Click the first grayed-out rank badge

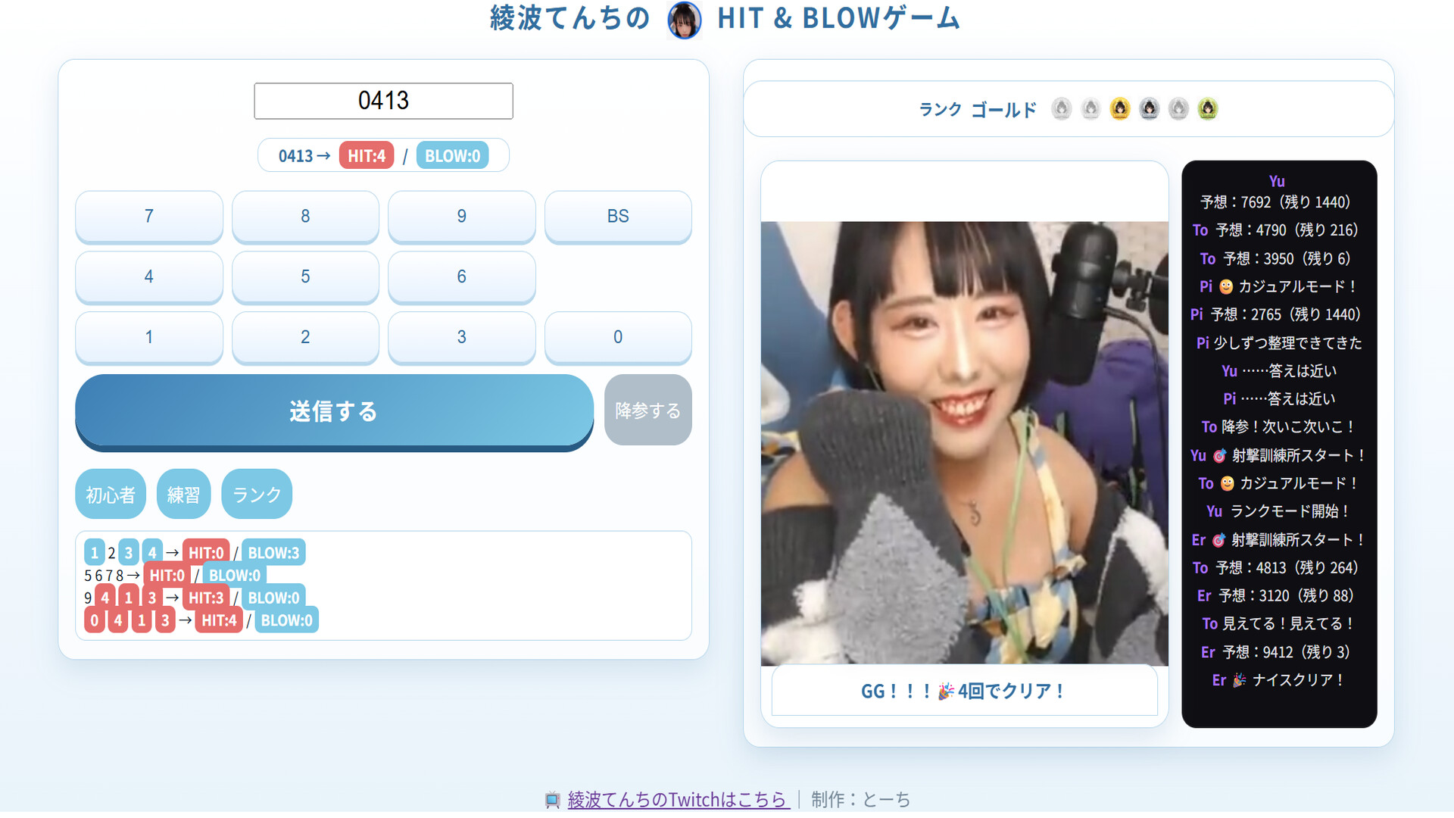(1061, 108)
